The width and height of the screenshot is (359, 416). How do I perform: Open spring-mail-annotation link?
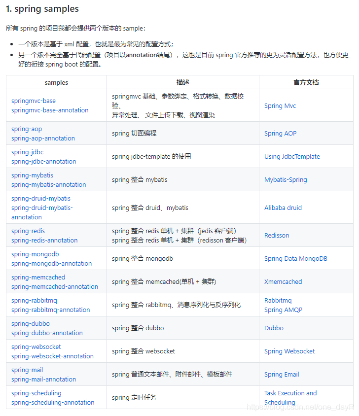[x=43, y=379]
